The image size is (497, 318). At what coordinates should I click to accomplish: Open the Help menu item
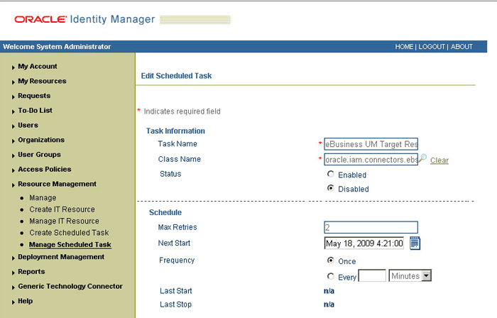(x=26, y=301)
